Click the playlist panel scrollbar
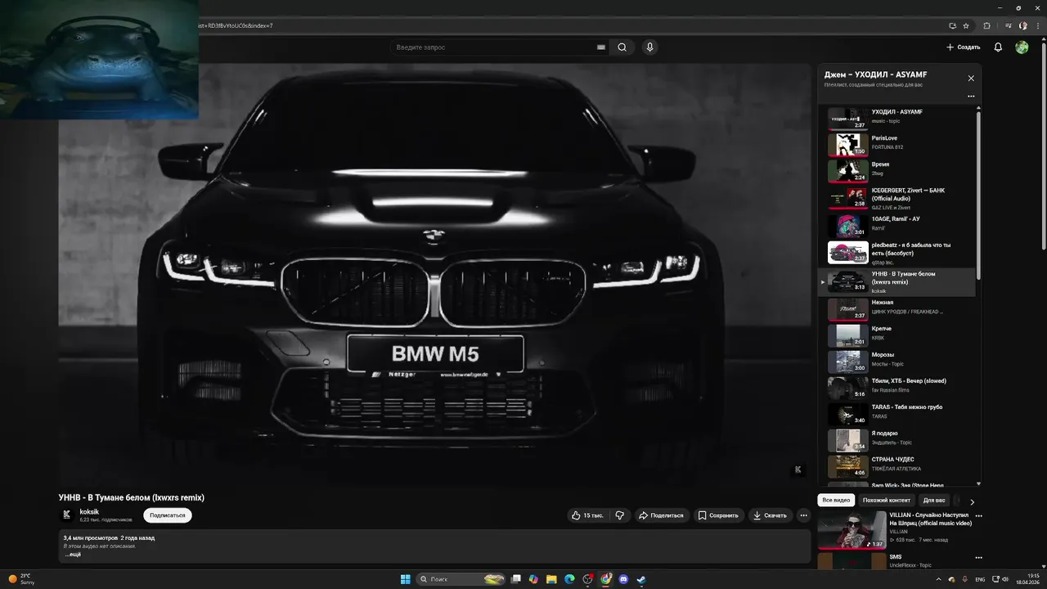Image resolution: width=1047 pixels, height=589 pixels. tap(978, 196)
